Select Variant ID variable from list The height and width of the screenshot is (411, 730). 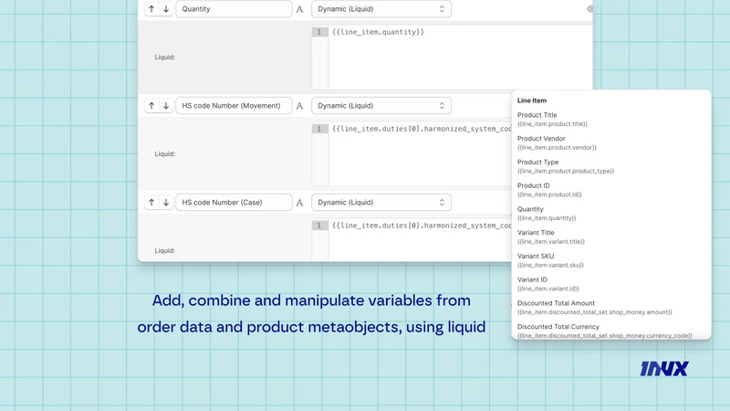coord(548,284)
